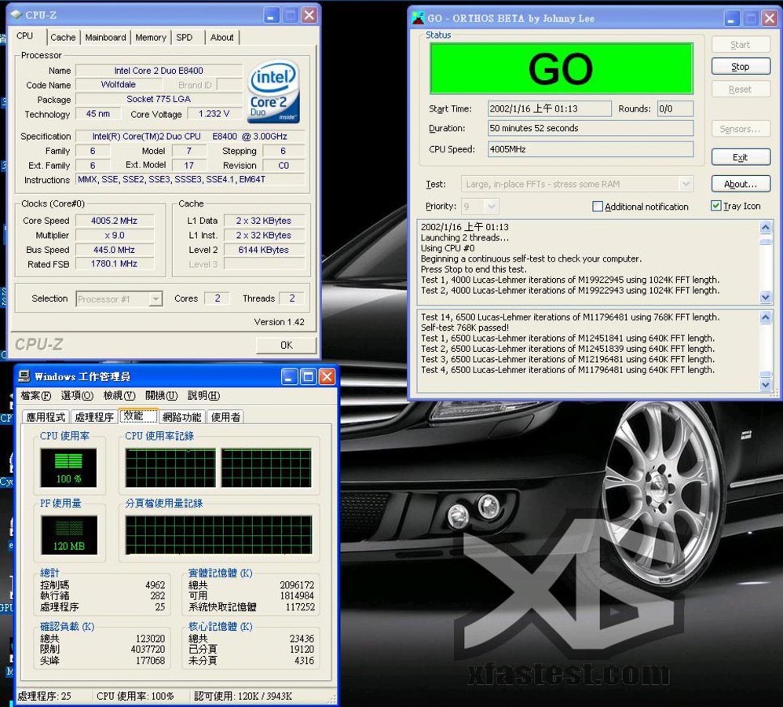This screenshot has width=783, height=707.
Task: Click the Bus Speed value 445.0 MHz
Action: coord(115,250)
